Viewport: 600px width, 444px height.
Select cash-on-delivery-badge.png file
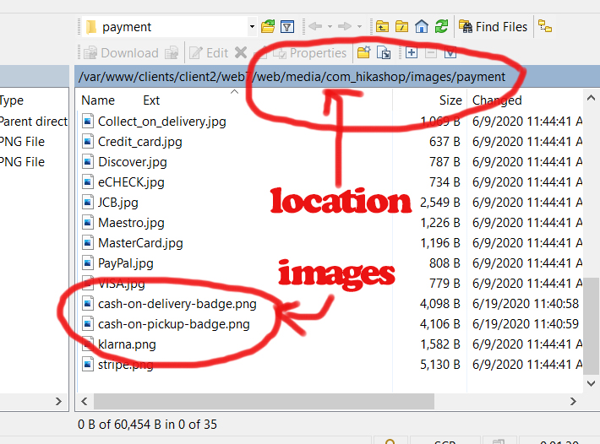[x=177, y=304]
